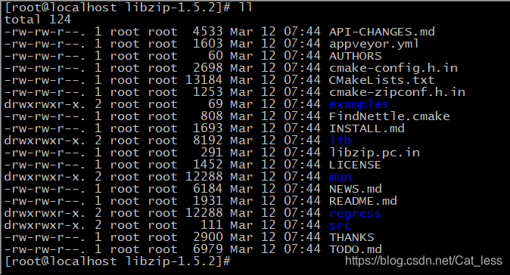The height and width of the screenshot is (275, 510).
Task: Click the blue src directory name
Action: (341, 225)
